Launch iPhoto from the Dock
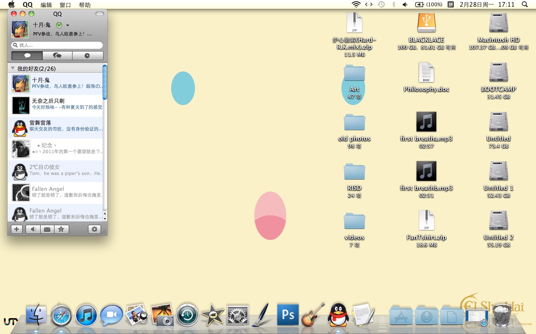Screen dimensions: 536x334 pyautogui.click(x=162, y=315)
